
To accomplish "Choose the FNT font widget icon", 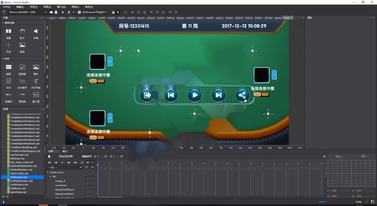I will click(36, 82).
